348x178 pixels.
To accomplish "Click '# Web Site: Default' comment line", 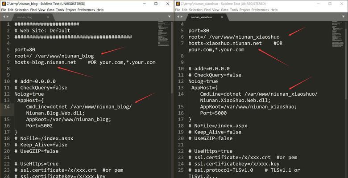I will 42,30.
